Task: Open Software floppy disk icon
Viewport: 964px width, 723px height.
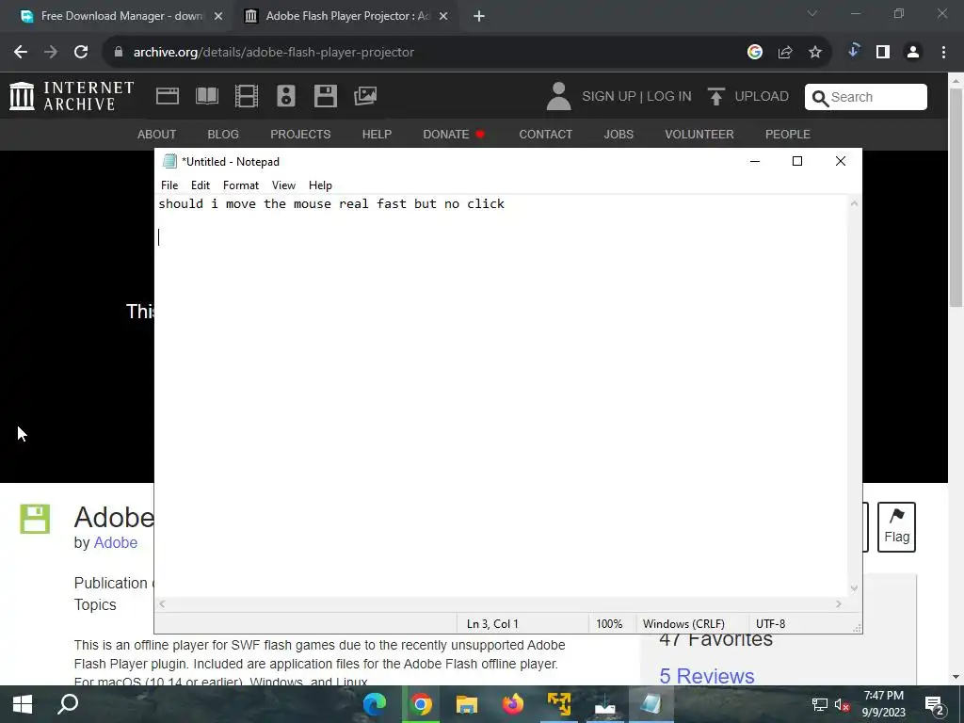Action: 325,96
